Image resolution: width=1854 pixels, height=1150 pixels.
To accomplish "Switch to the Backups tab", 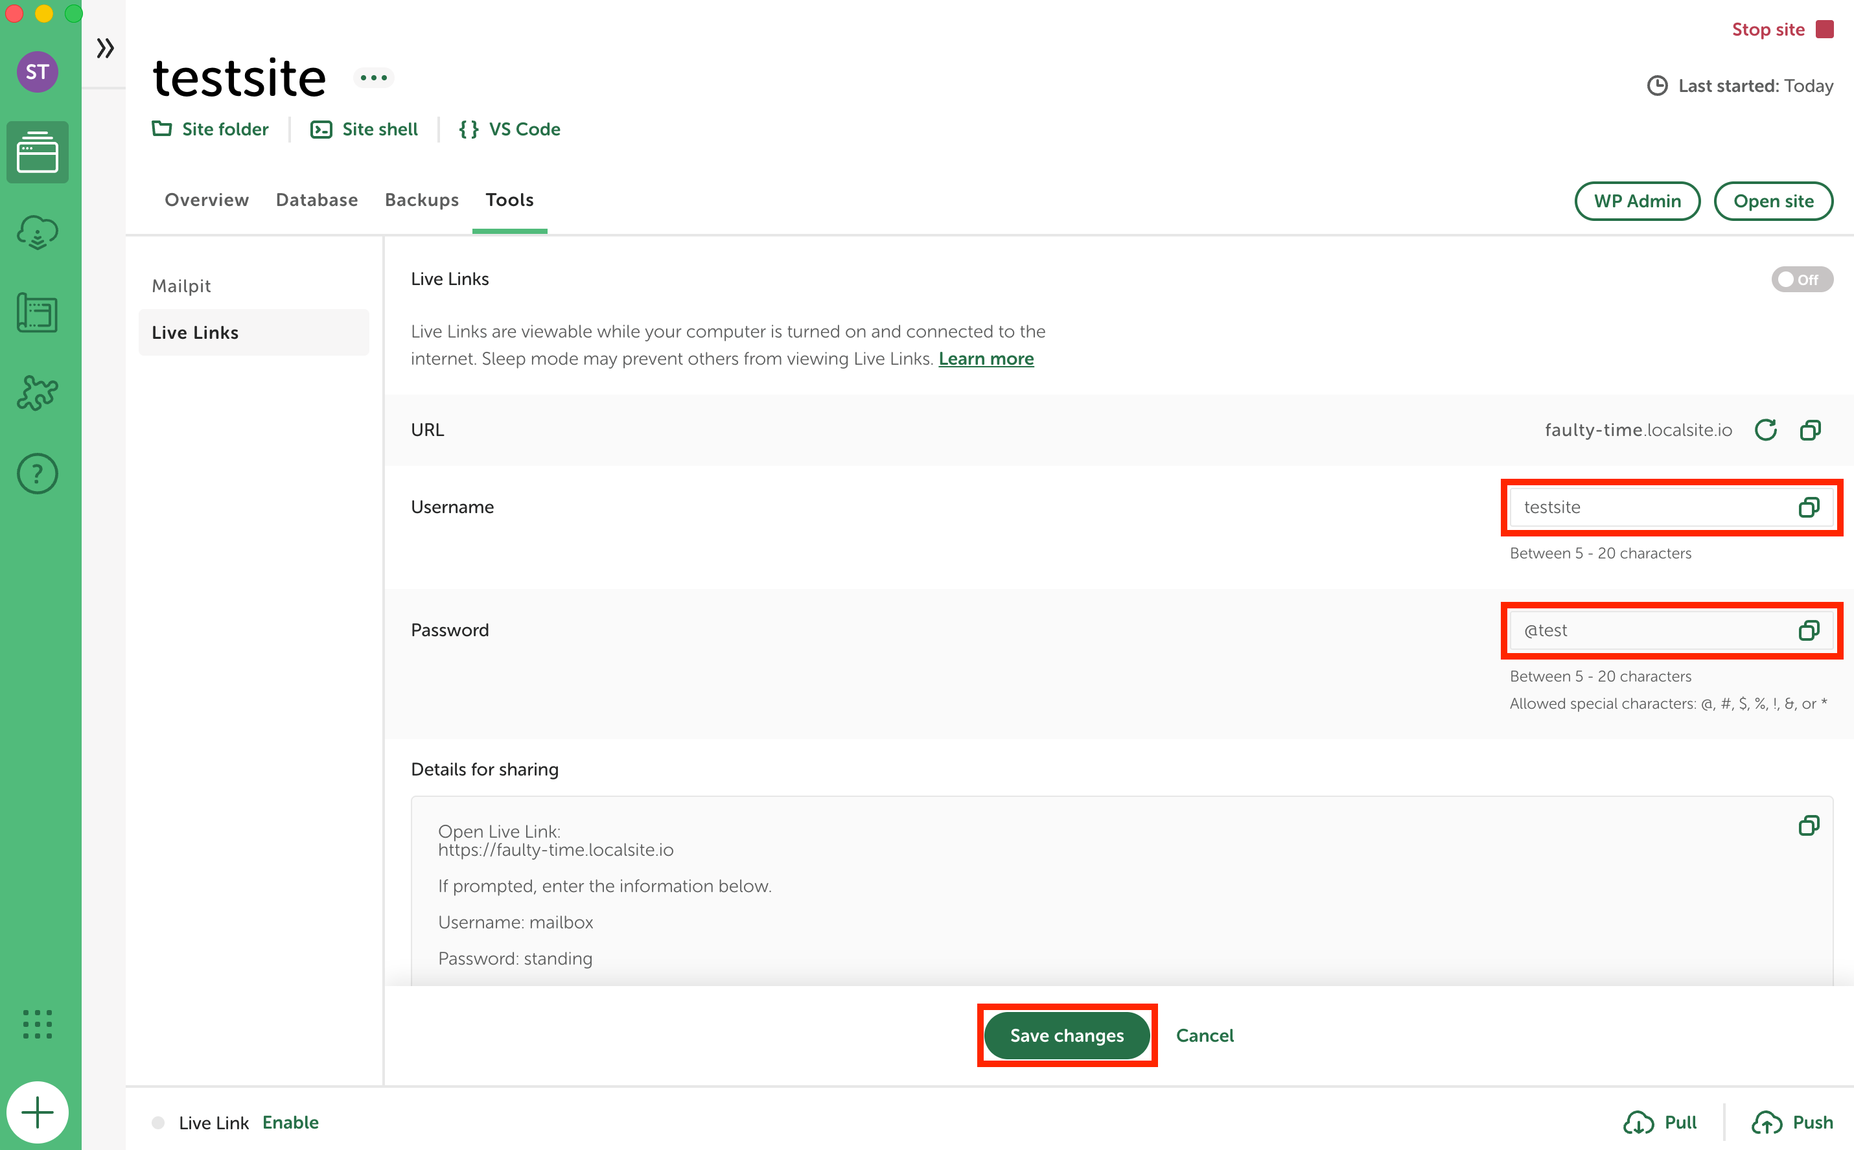I will click(x=421, y=200).
